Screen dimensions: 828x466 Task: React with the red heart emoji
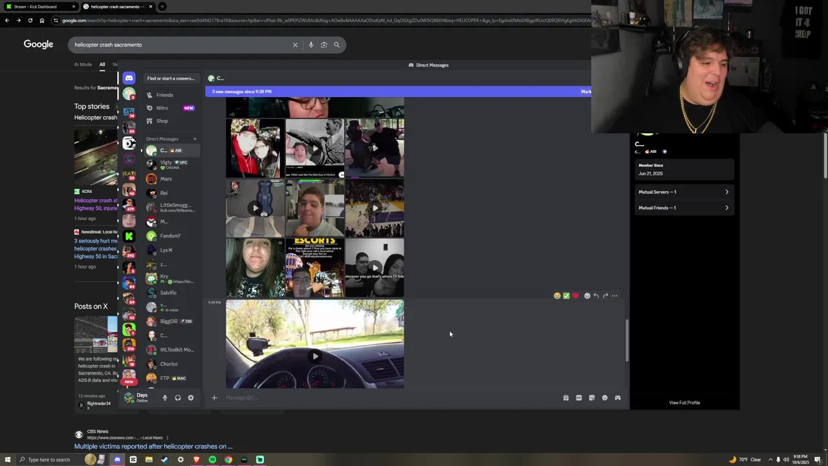pos(575,296)
